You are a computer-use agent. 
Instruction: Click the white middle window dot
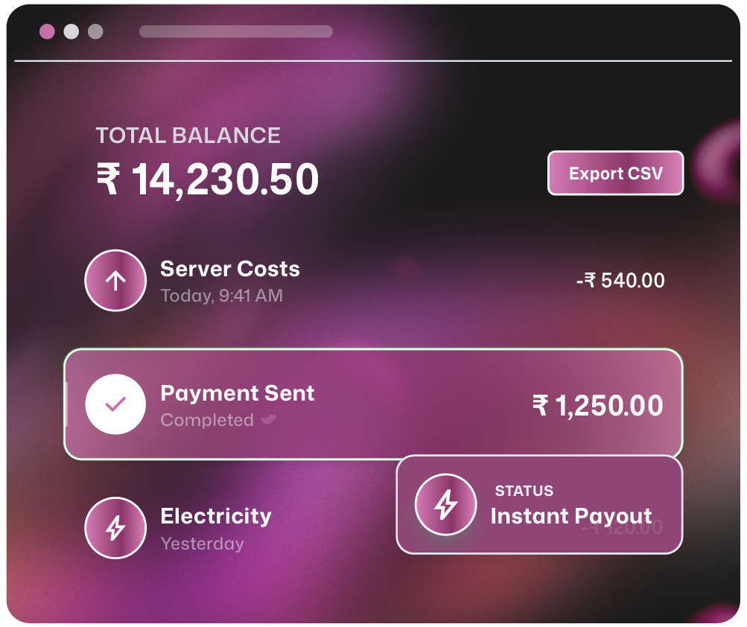point(71,31)
